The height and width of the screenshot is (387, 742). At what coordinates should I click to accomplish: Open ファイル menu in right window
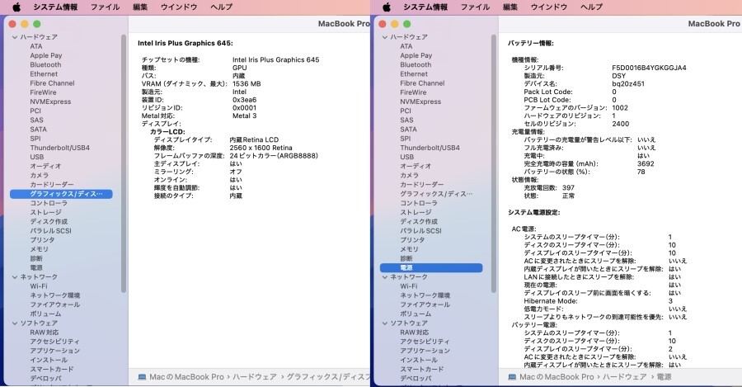pyautogui.click(x=475, y=7)
